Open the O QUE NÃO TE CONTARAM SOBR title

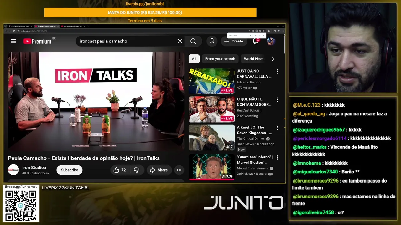[x=254, y=102]
